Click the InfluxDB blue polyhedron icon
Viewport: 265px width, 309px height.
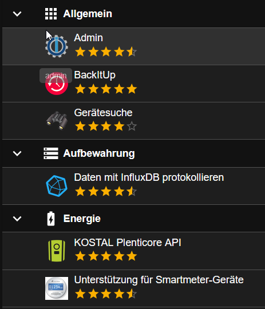57,186
